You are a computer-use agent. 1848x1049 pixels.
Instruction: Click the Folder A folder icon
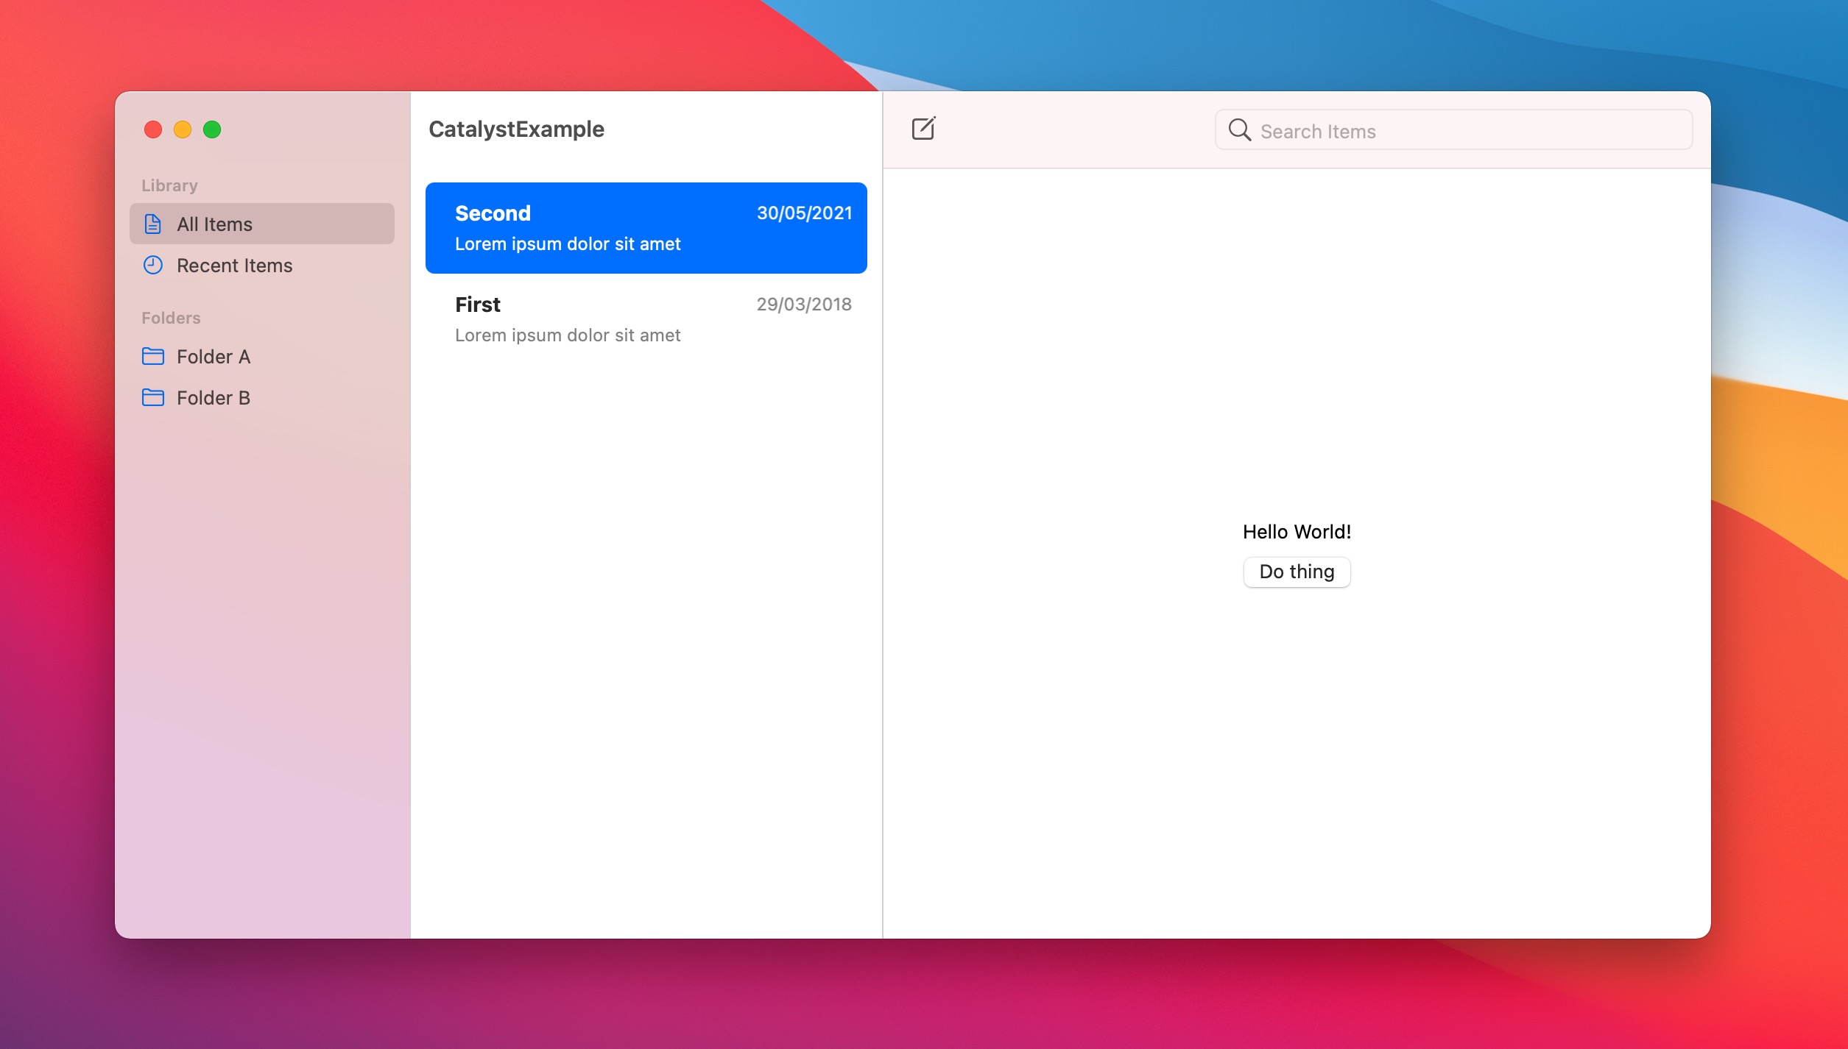[153, 357]
